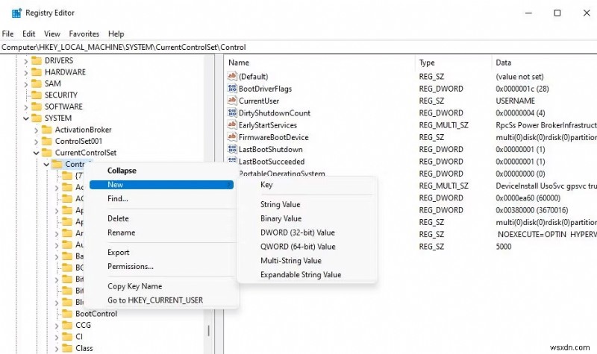
Task: Click the SECURITY folder icon
Action: pos(37,95)
